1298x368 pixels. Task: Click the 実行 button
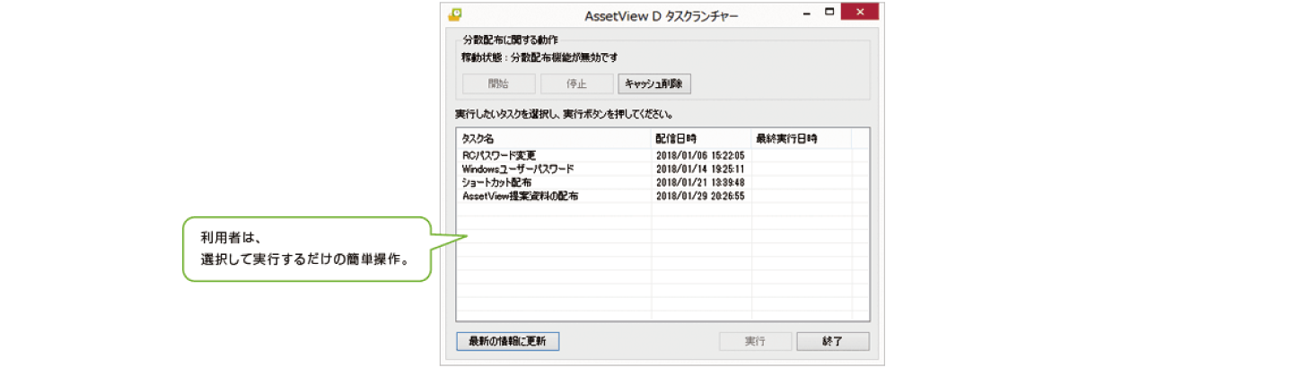coord(756,342)
